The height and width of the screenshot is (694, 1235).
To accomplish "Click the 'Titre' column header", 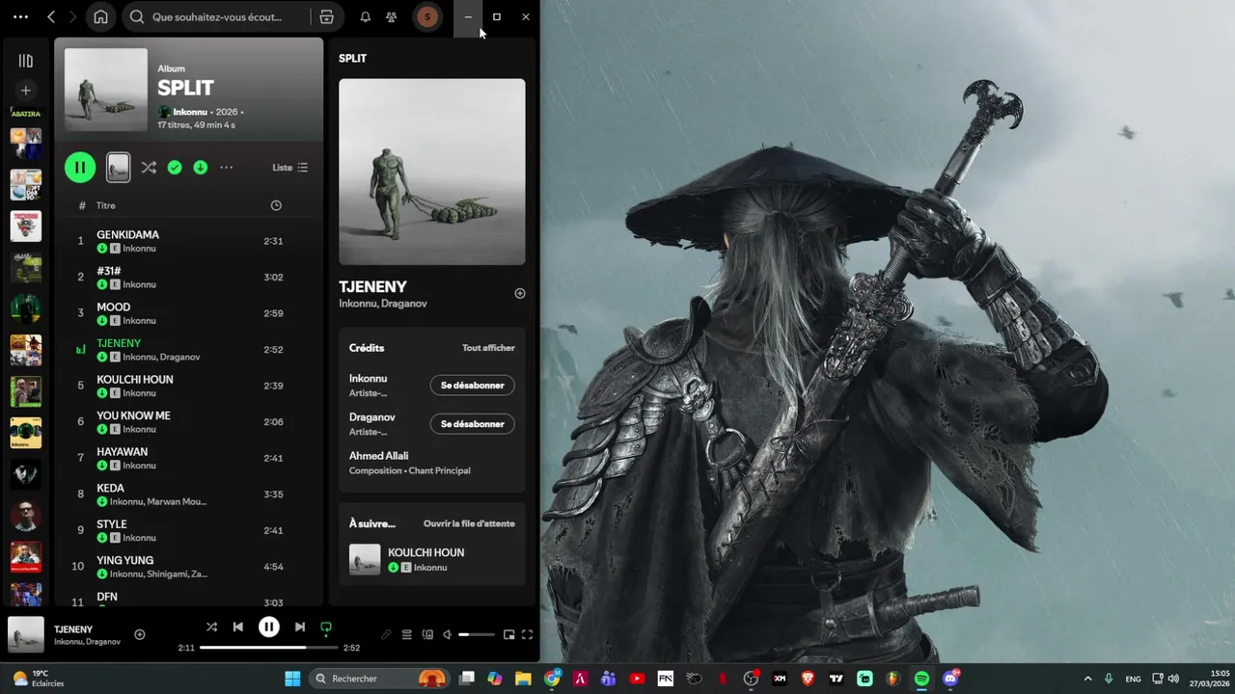I will coord(106,205).
